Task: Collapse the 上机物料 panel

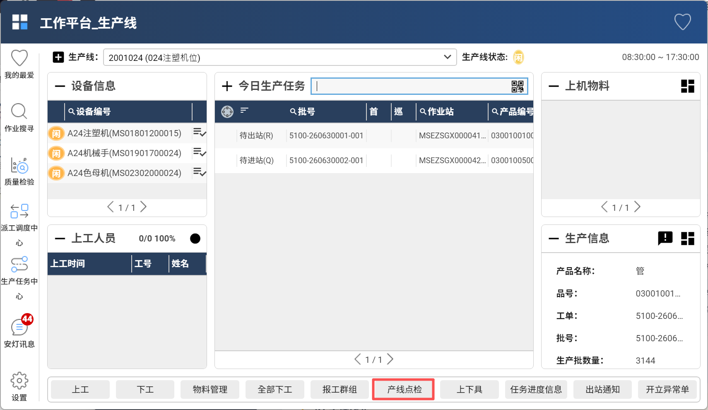Action: click(x=554, y=86)
